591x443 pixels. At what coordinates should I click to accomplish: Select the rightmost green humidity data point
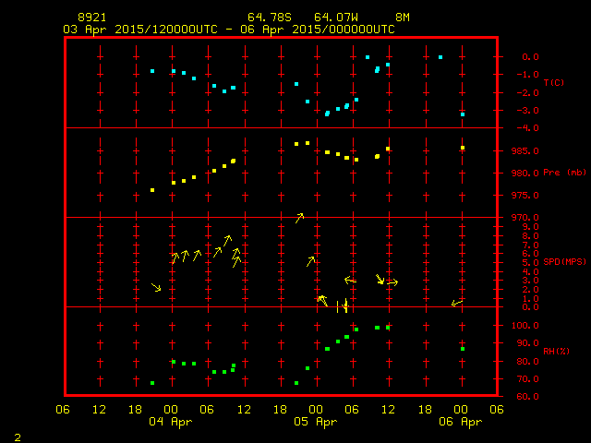pyautogui.click(x=463, y=348)
